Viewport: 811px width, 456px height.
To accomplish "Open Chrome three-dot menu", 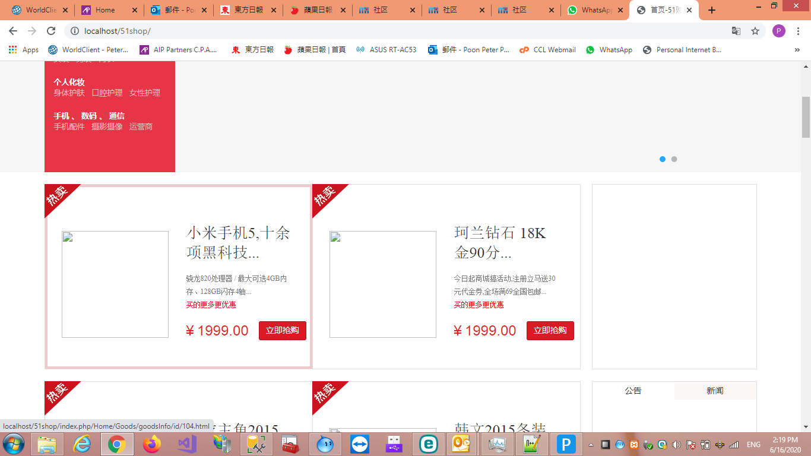I will [x=799, y=31].
